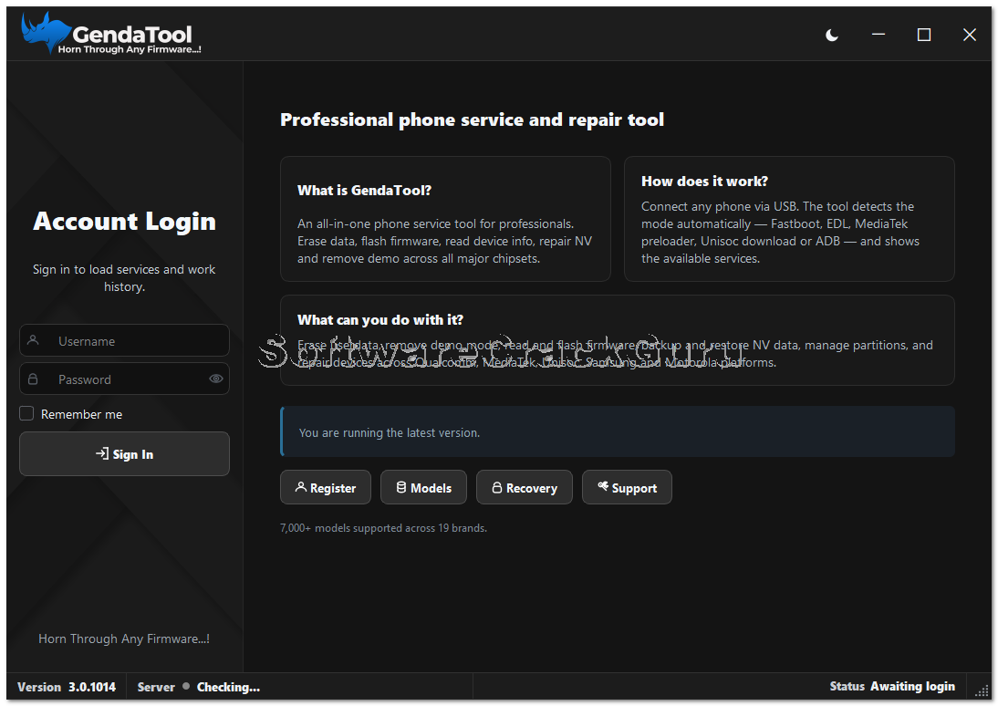Show password with the eye icon
998x706 pixels.
[216, 379]
